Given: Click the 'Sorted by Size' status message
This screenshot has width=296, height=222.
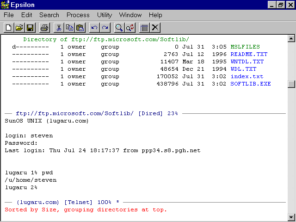Looking at the screenshot, I should [x=86, y=210].
